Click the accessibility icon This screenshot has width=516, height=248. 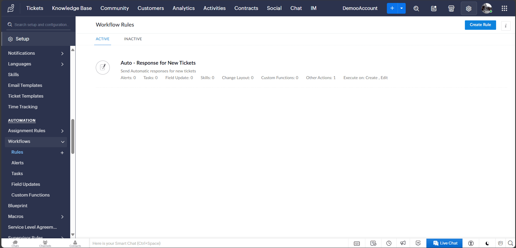[471, 243]
